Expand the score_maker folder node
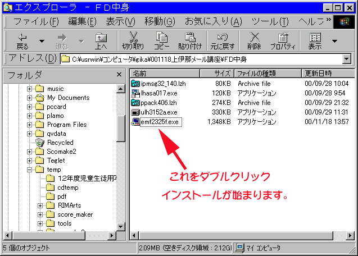 tap(40, 214)
